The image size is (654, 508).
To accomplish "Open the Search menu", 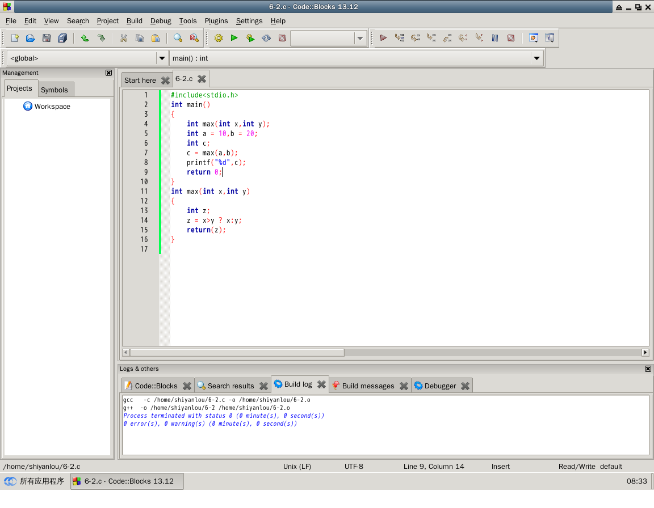I will coord(78,21).
